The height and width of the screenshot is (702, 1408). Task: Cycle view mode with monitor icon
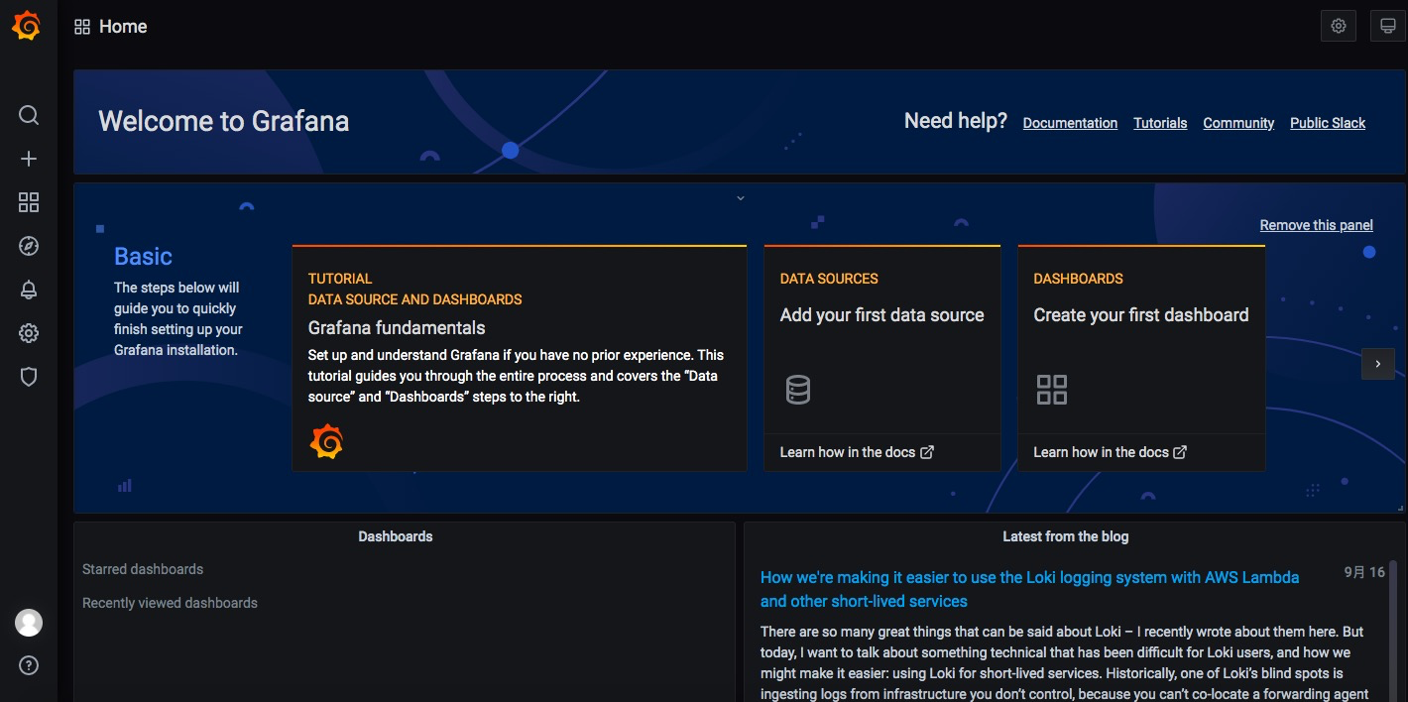(x=1387, y=26)
